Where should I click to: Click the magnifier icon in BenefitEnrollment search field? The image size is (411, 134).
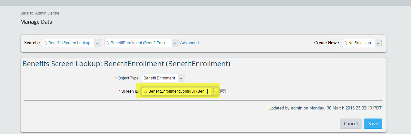[108, 43]
